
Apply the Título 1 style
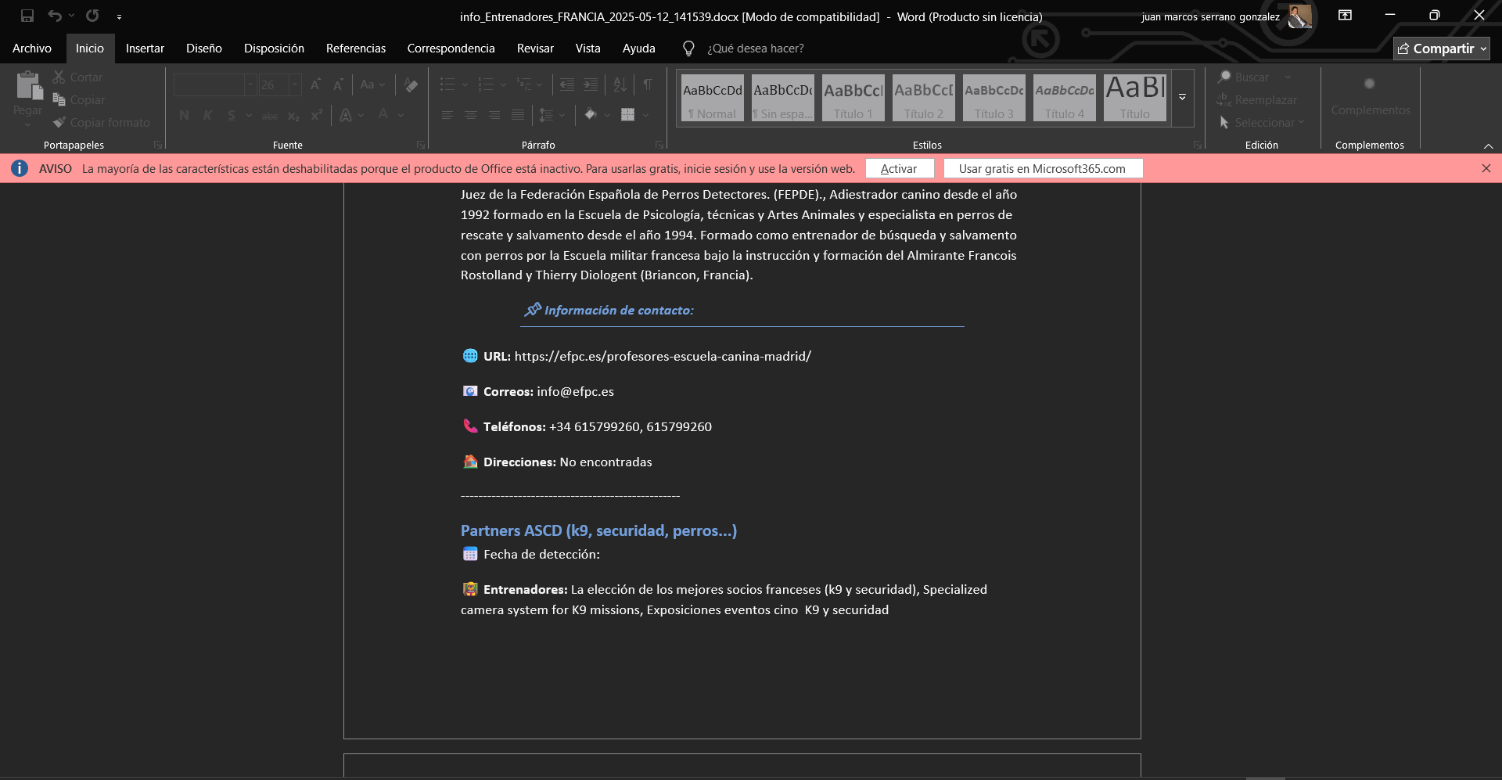pos(853,98)
